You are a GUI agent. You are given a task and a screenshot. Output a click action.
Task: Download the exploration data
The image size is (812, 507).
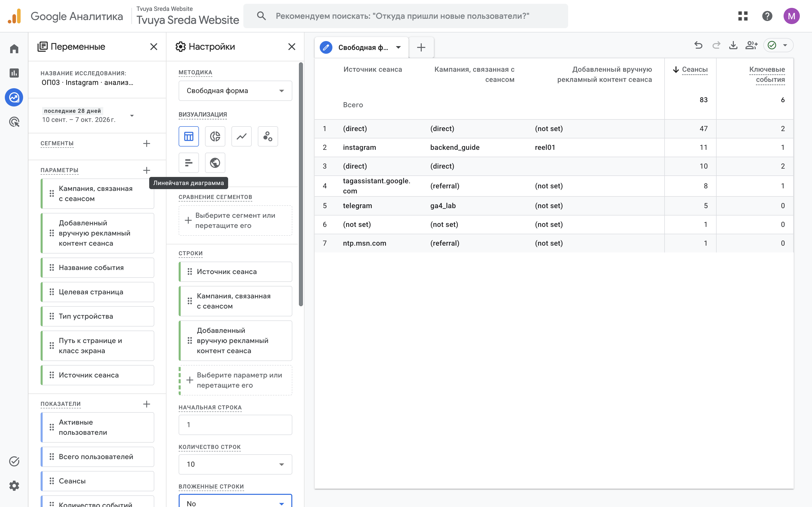pyautogui.click(x=734, y=45)
